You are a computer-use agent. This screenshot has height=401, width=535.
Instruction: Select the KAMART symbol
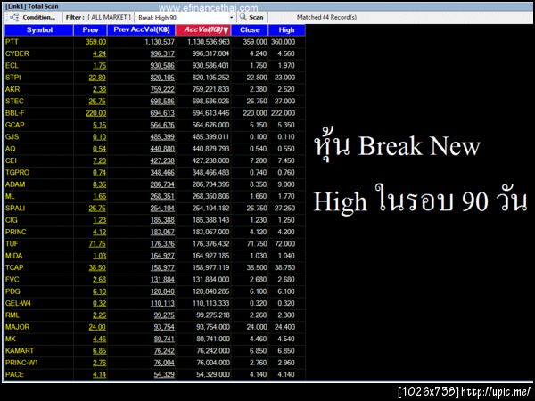point(20,351)
